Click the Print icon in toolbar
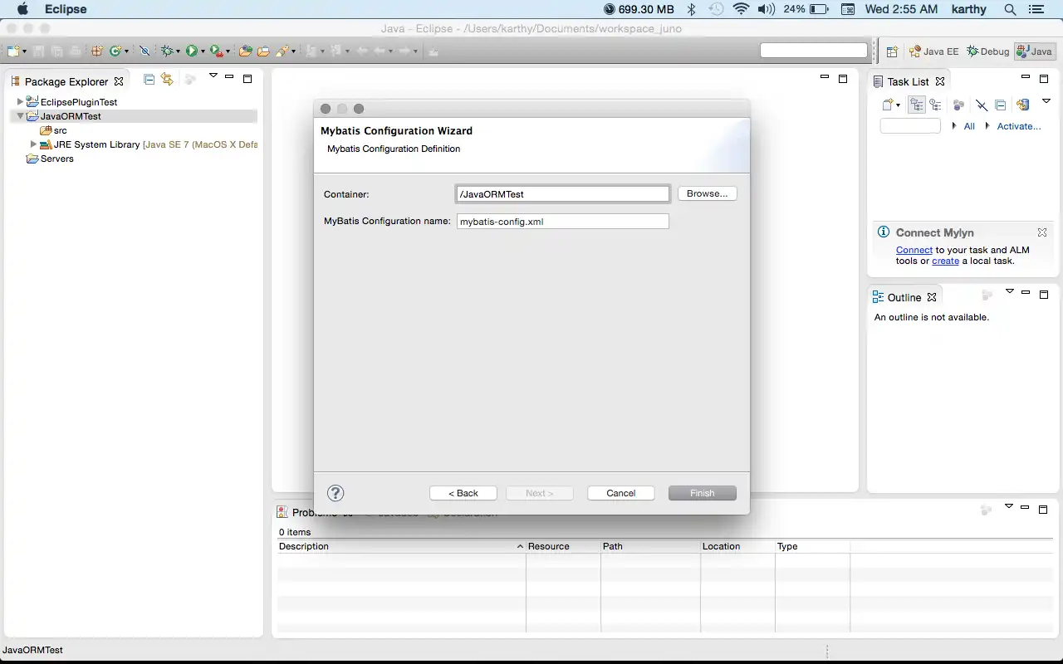Screen dimensions: 1063x664 75,51
